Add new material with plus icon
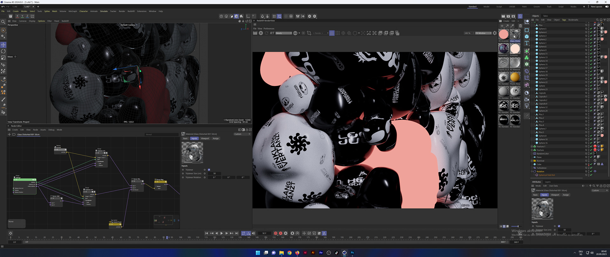The height and width of the screenshot is (257, 610). pos(502,26)
